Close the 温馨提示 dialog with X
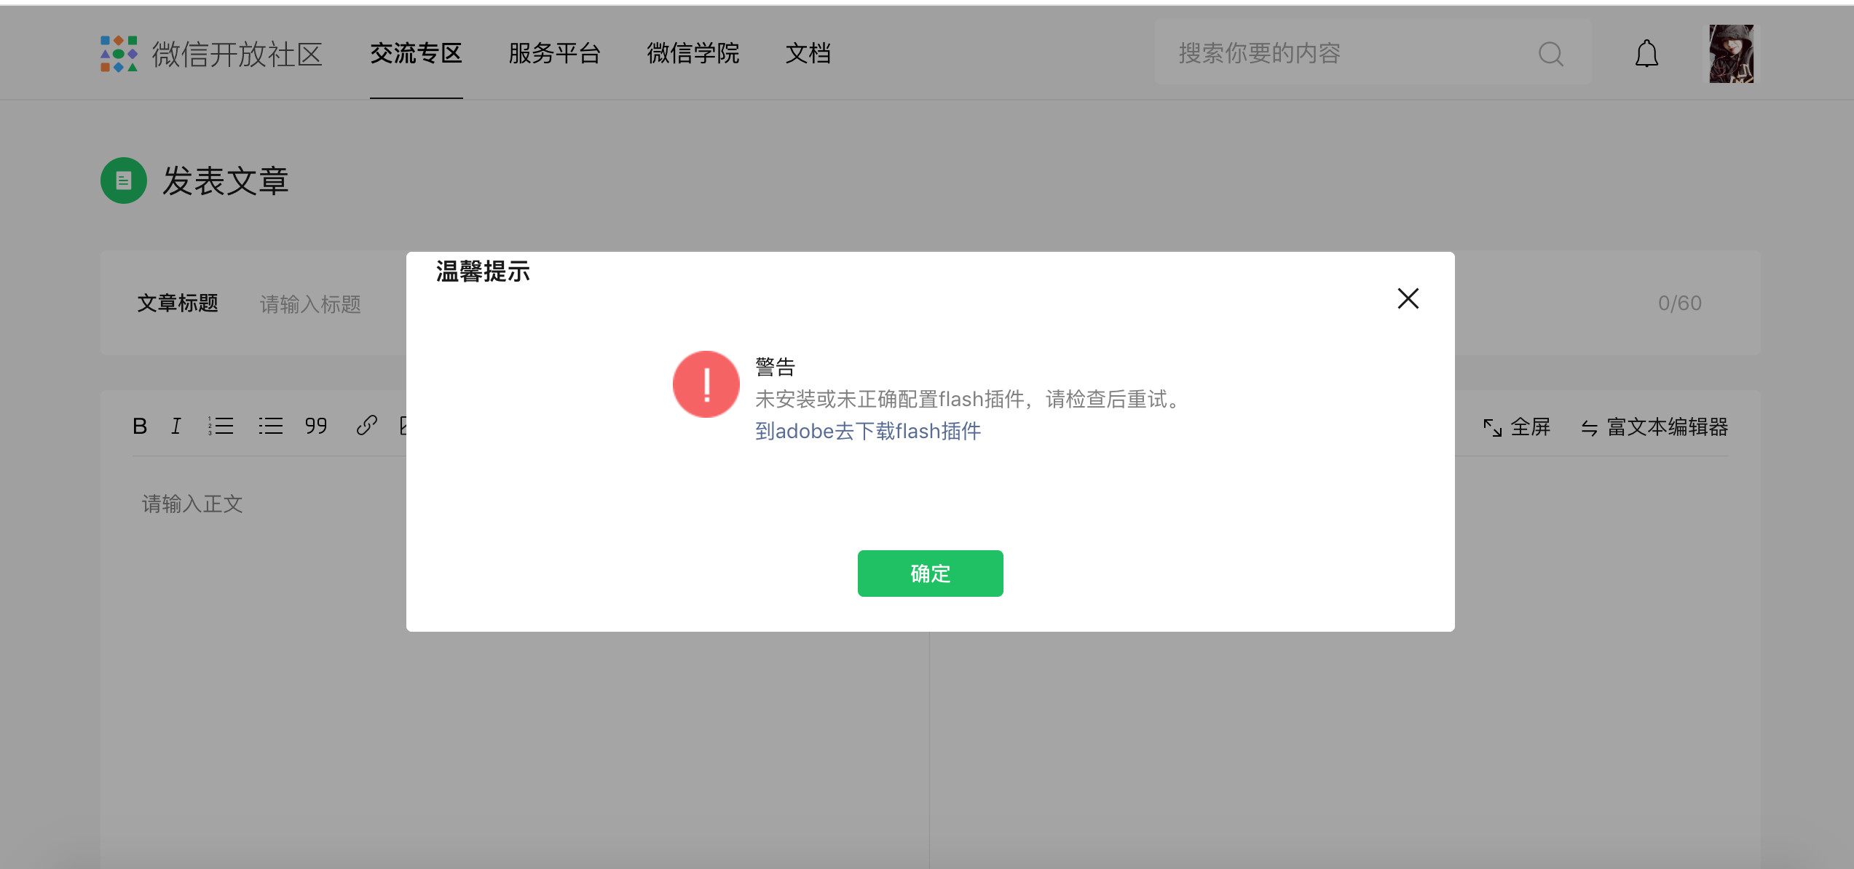The width and height of the screenshot is (1854, 869). 1408,298
